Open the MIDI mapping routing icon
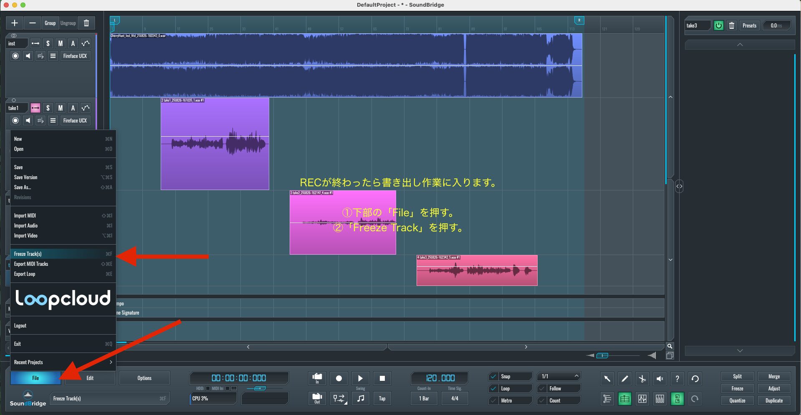This screenshot has height=415, width=801. coord(339,398)
